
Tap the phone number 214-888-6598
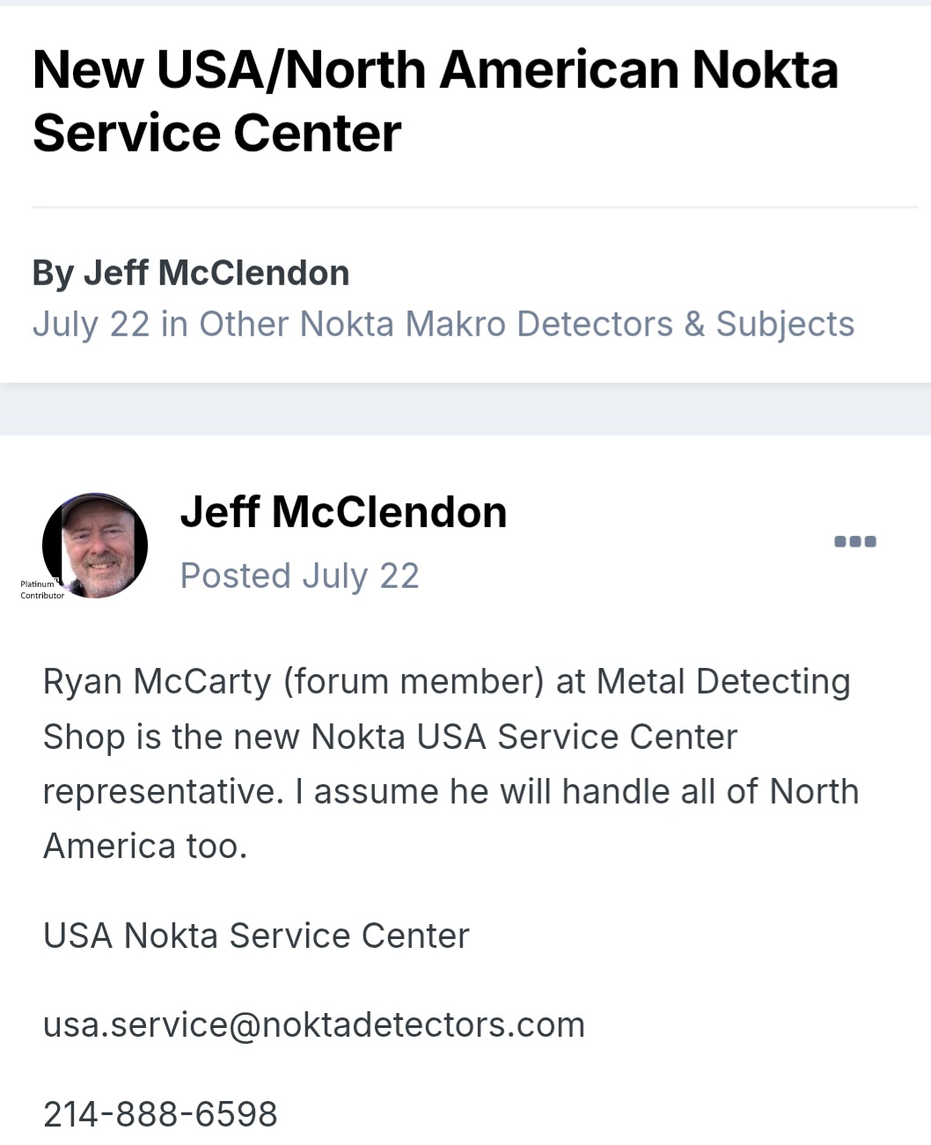tap(160, 1114)
